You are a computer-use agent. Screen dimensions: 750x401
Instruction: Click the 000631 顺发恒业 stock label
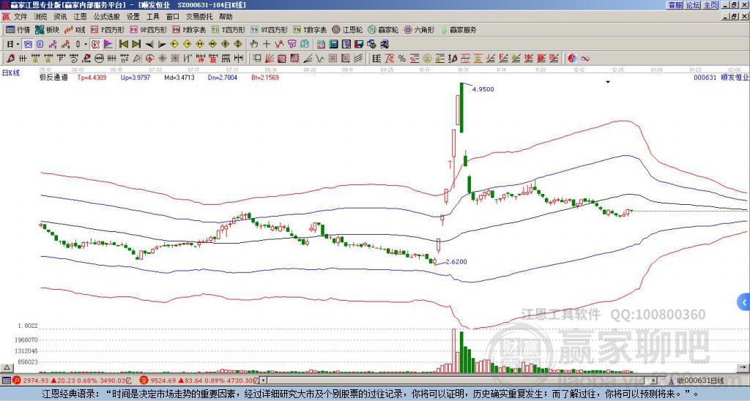coord(721,77)
